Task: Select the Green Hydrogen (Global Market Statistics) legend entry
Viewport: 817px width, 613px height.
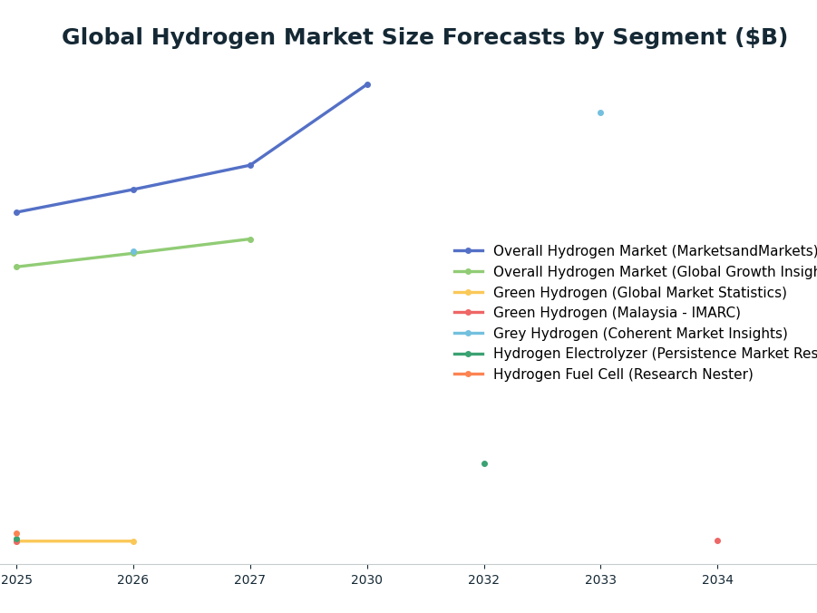Action: tap(620, 292)
